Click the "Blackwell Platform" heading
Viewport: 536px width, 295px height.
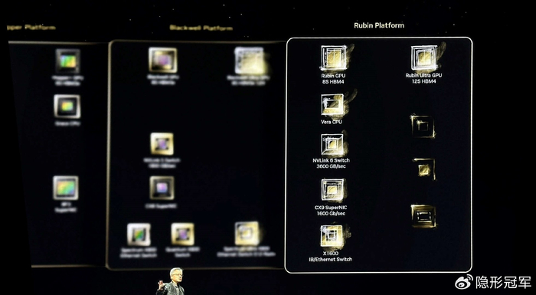point(201,28)
